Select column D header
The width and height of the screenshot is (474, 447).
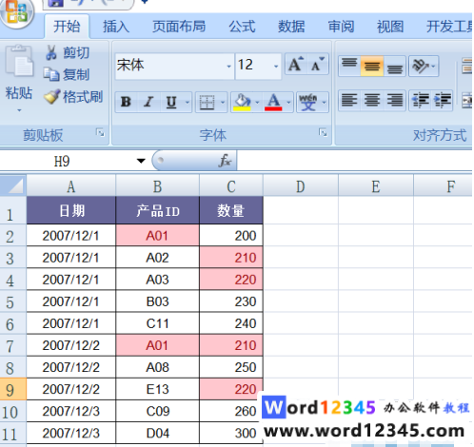tap(301, 186)
